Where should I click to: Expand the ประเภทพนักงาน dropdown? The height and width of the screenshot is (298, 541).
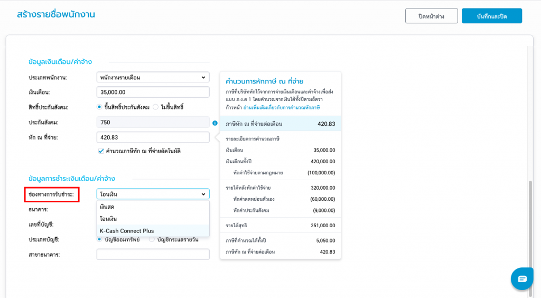pos(153,78)
